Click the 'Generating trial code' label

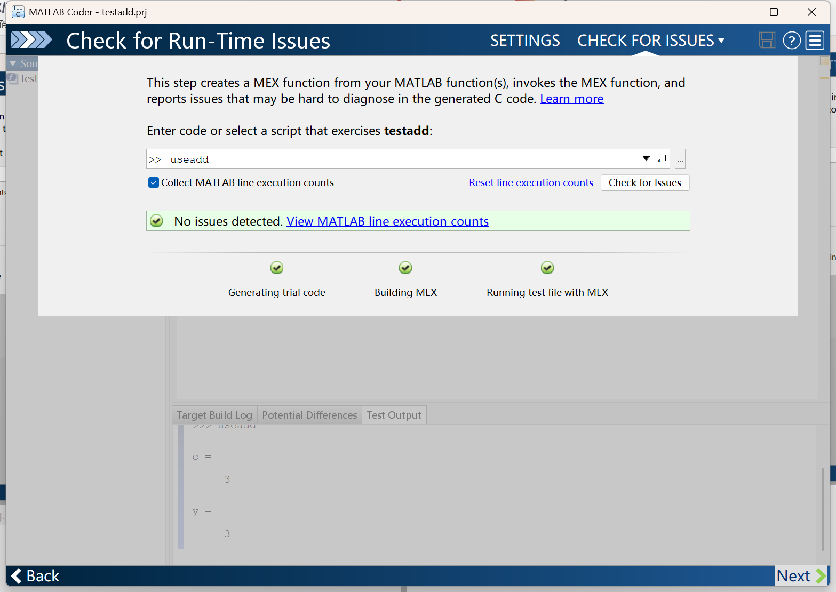tap(277, 292)
